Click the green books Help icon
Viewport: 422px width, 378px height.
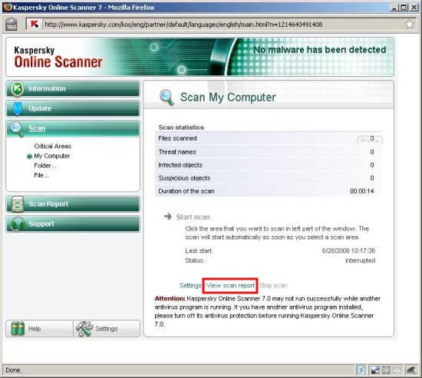tap(18, 328)
